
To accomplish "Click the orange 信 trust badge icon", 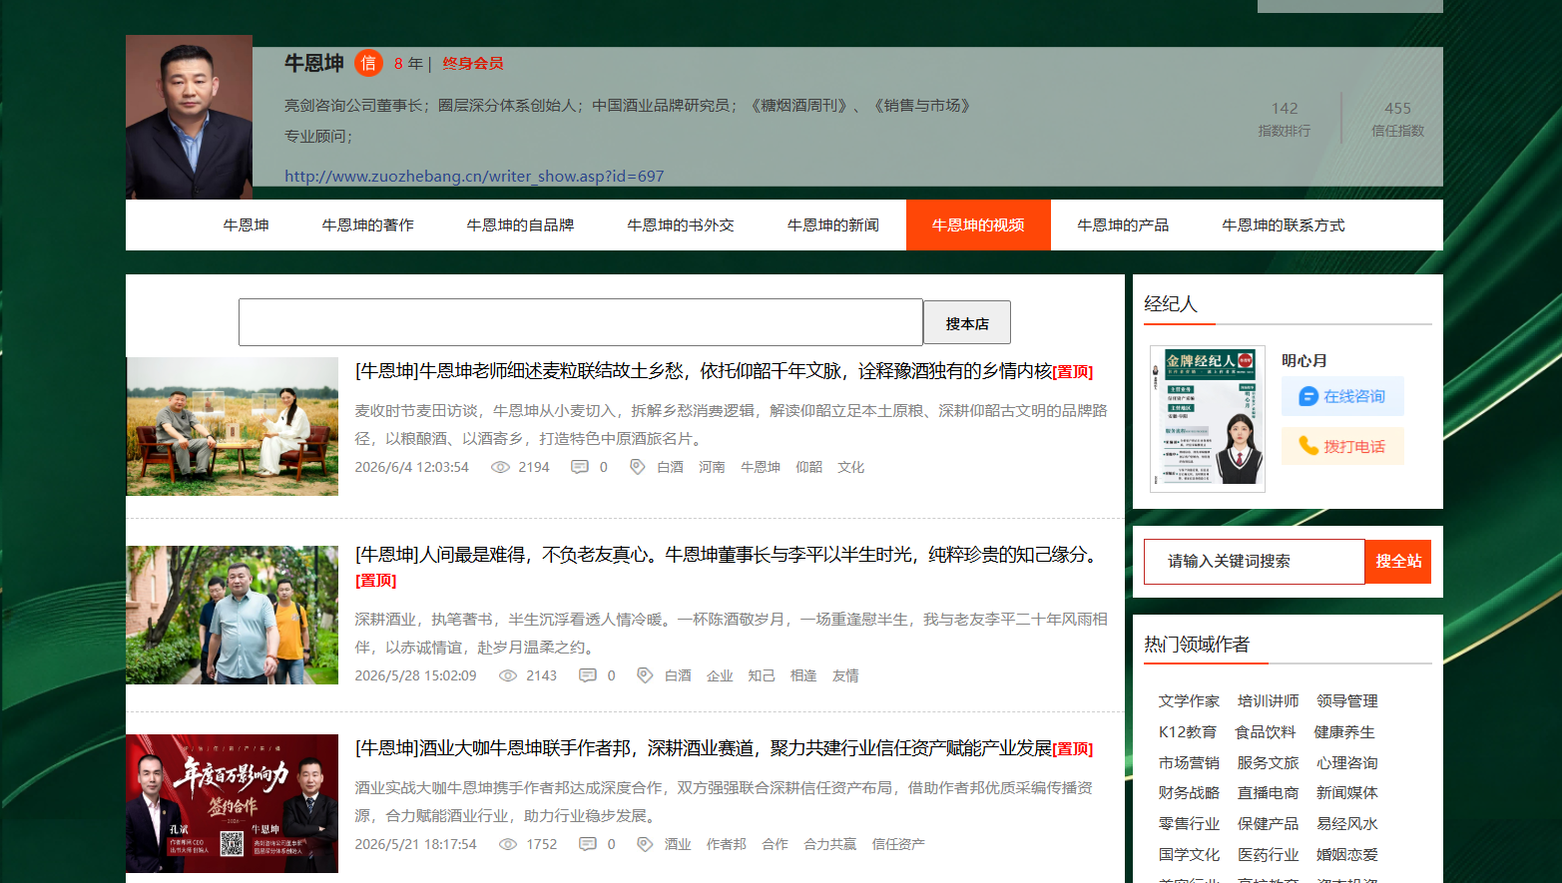I will (368, 63).
